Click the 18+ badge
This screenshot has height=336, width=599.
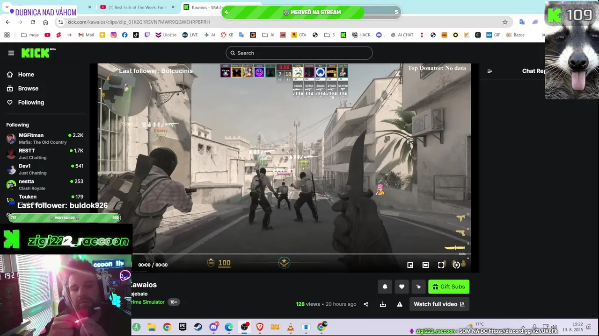(174, 302)
